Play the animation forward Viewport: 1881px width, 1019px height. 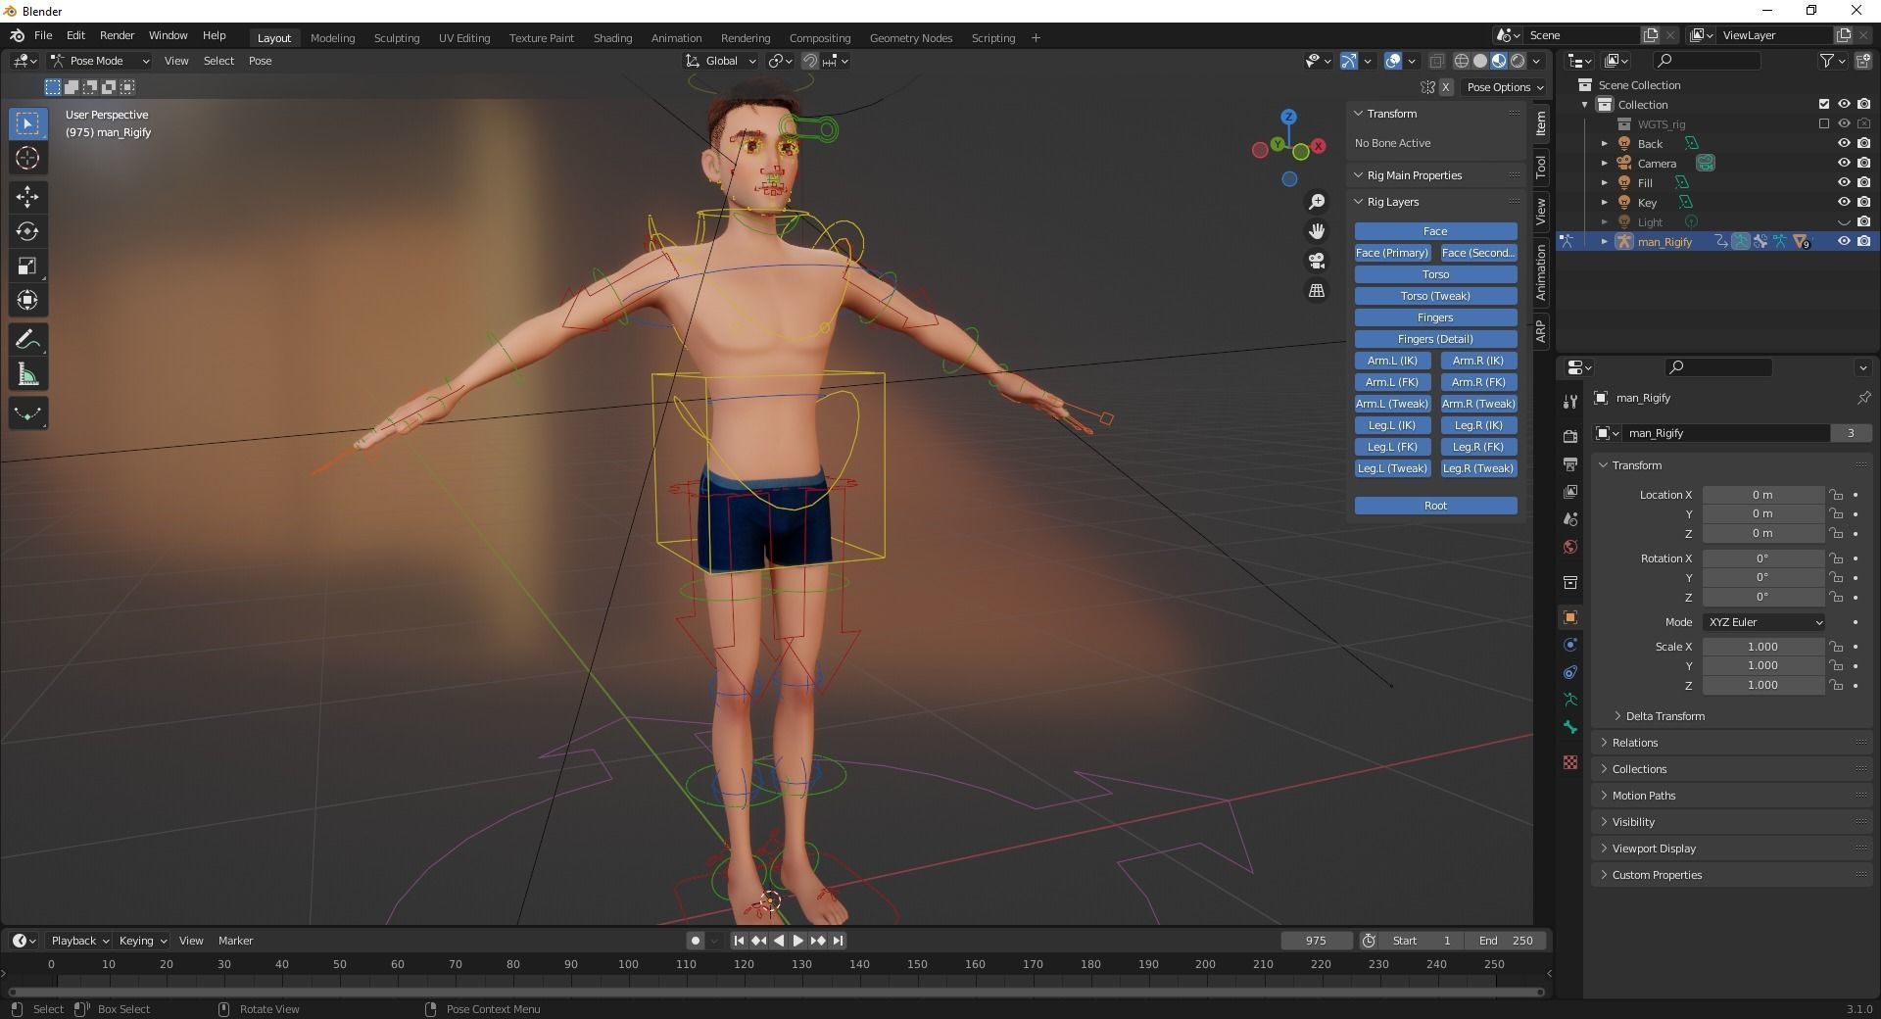point(798,941)
